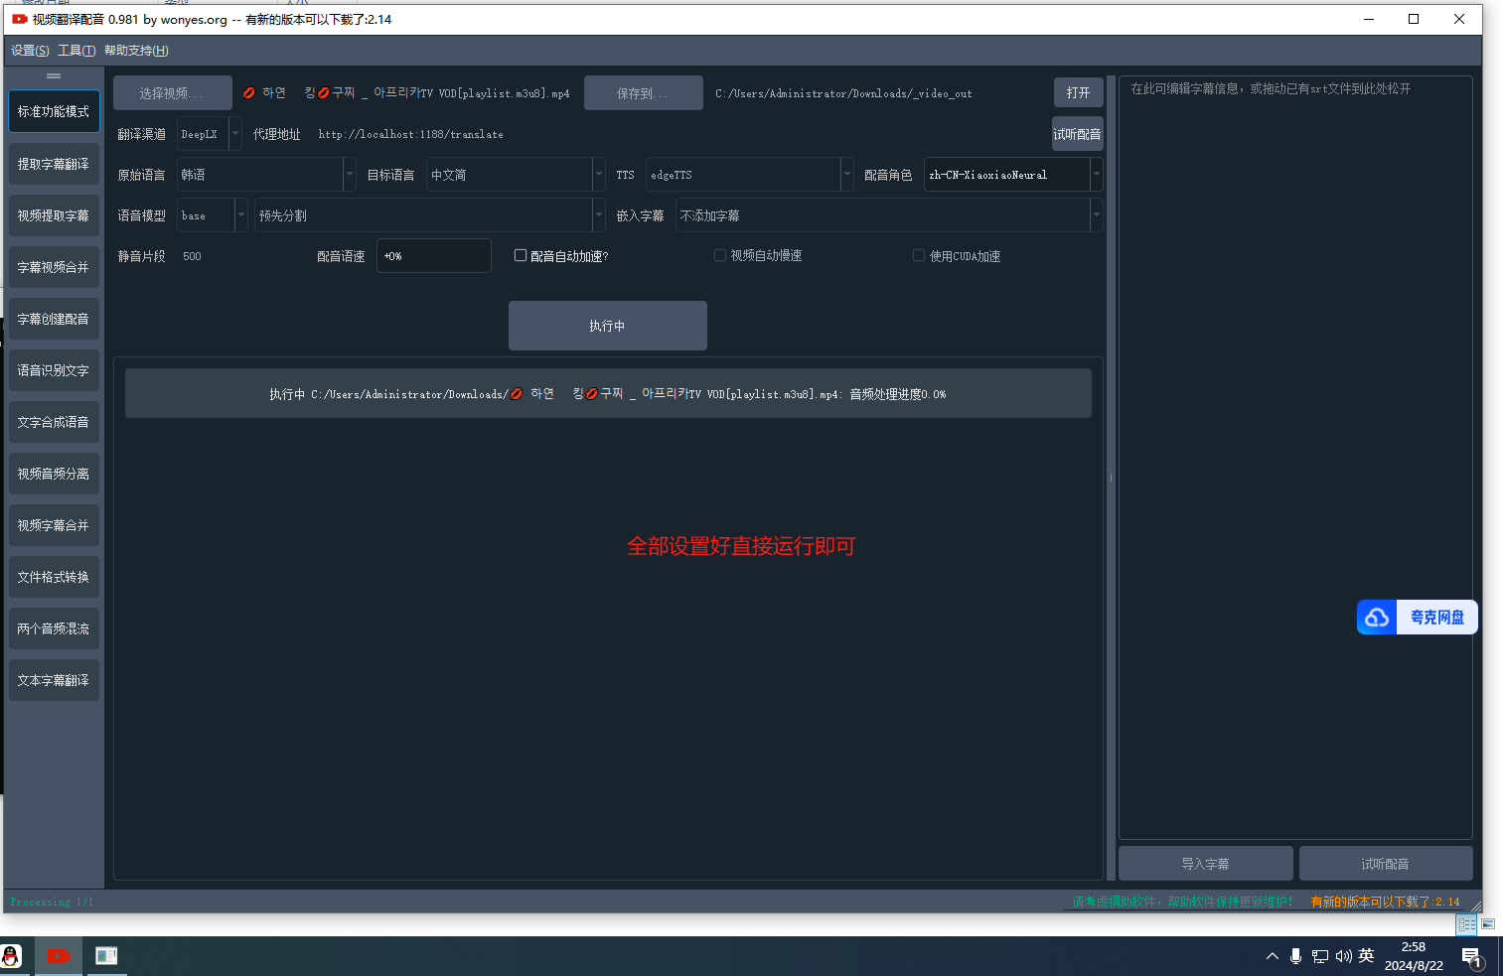
Task: Open the 原始语言 dropdown showing 韩语
Action: tap(265, 175)
